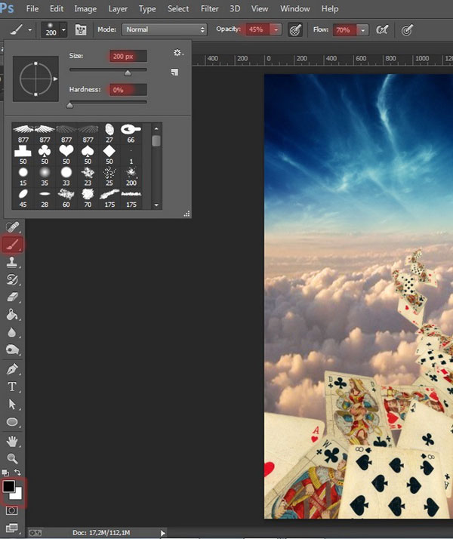Image resolution: width=453 pixels, height=539 pixels.
Task: Select the Pen tool
Action: (x=12, y=369)
